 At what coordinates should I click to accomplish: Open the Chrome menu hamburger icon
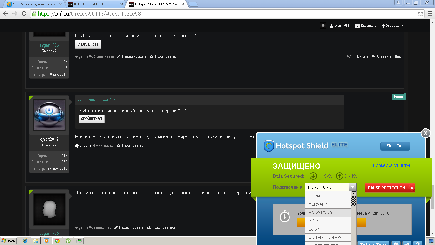[x=430, y=14]
